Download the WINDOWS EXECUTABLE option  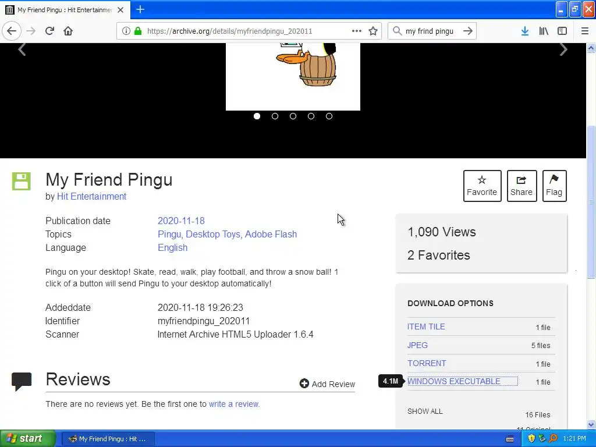click(454, 381)
